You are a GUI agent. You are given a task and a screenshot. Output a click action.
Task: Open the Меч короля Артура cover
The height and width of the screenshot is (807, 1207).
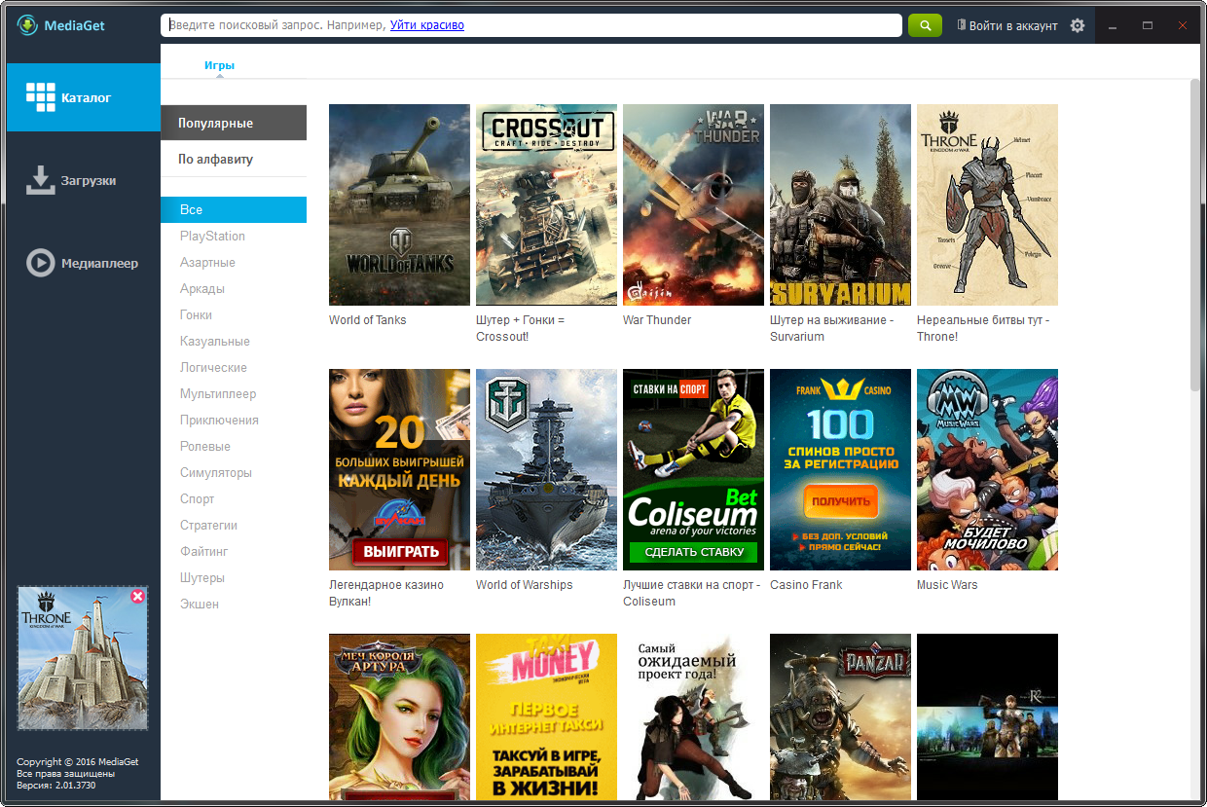[399, 716]
